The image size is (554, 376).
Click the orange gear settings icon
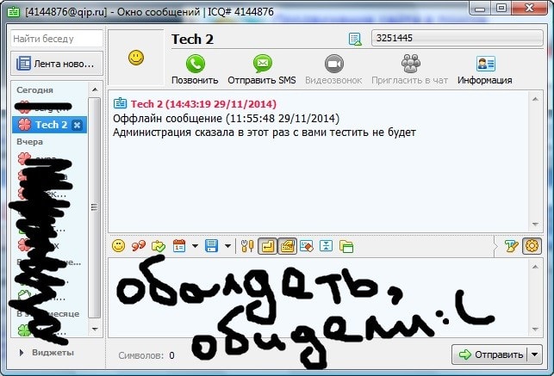(532, 246)
